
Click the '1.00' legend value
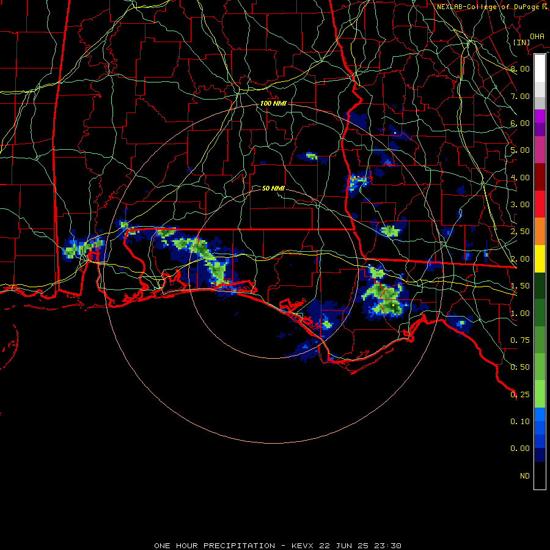520,313
